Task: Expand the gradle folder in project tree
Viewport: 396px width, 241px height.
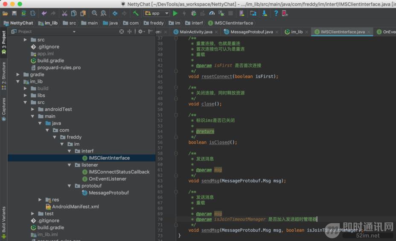Action: point(18,74)
